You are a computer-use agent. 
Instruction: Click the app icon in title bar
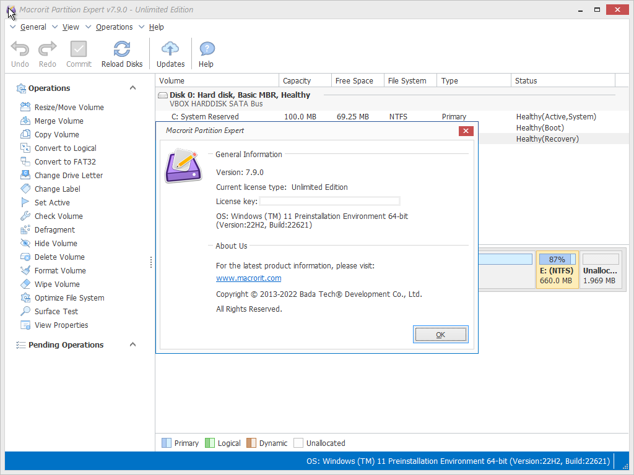[x=11, y=9]
